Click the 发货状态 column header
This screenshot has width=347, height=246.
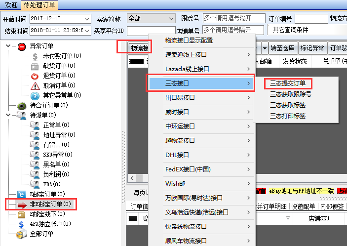(x=295, y=61)
